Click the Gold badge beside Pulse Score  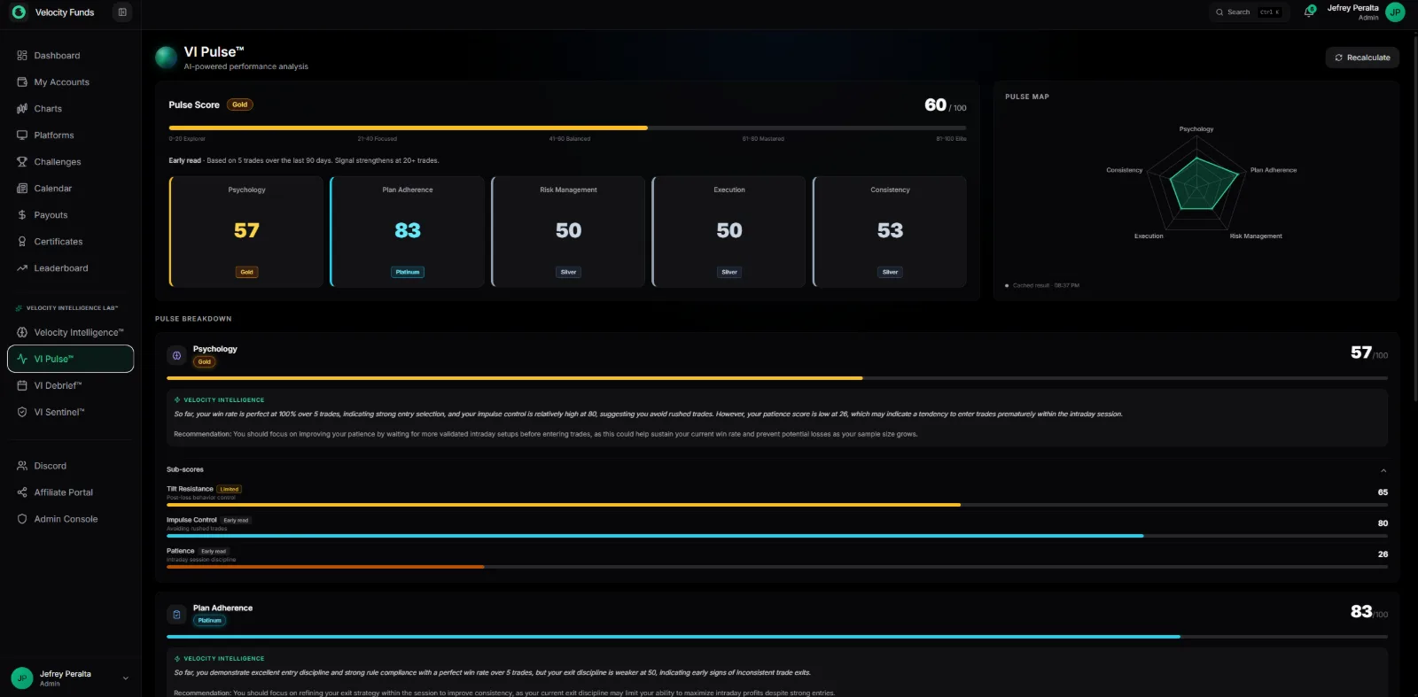(240, 105)
